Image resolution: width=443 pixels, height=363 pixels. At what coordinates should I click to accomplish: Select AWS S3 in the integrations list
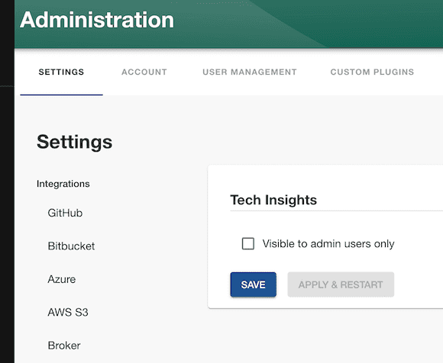click(x=68, y=312)
